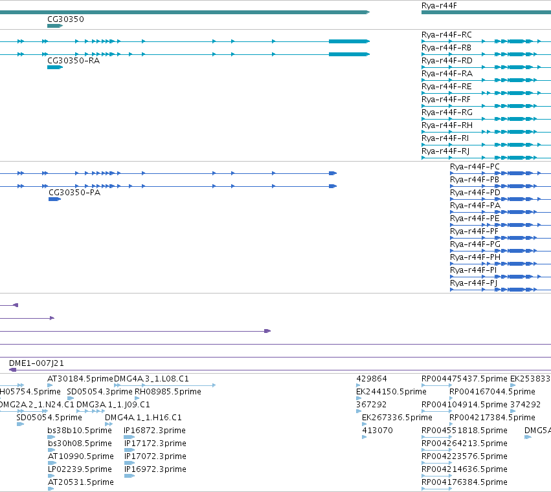Select protein Rya-r44F-PA
Image resolution: width=551 pixels, height=492 pixels.
point(475,206)
